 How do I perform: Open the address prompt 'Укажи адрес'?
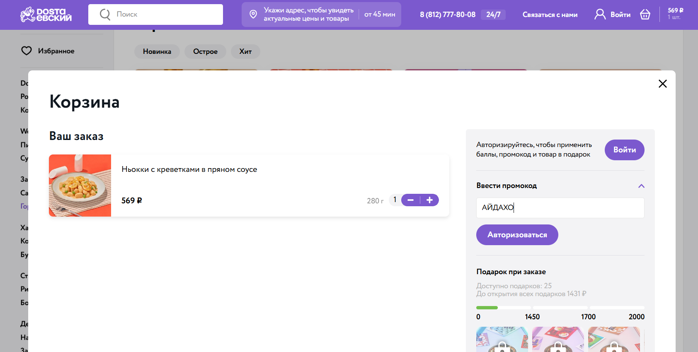pos(308,14)
